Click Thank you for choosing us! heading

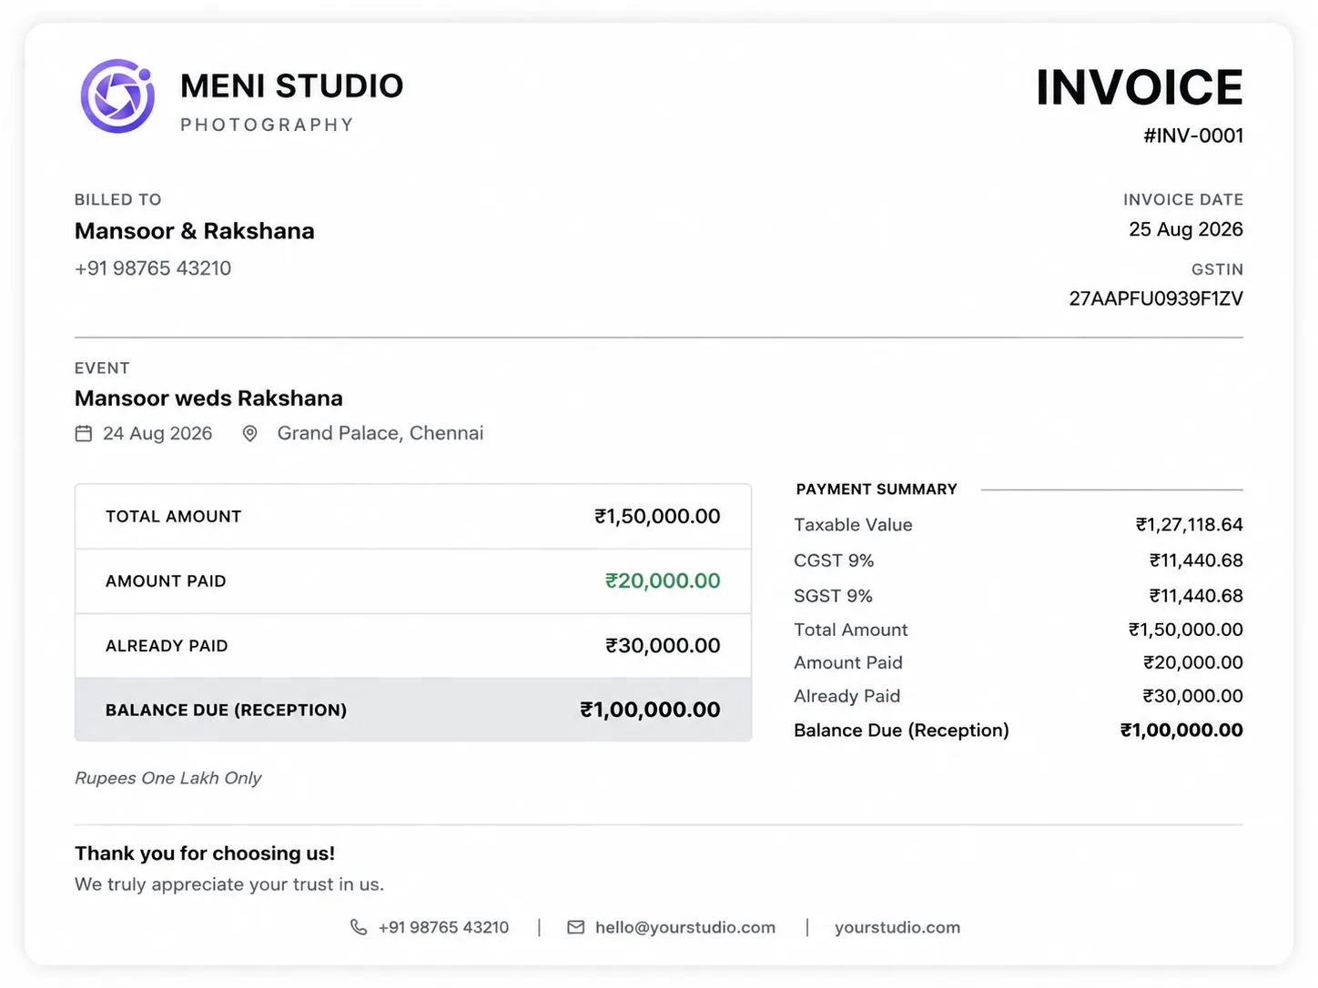point(205,853)
